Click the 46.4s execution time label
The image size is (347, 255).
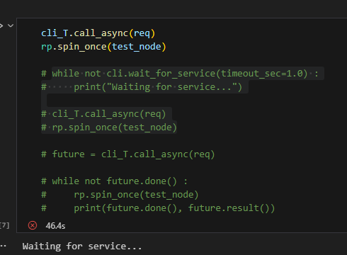pos(55,226)
